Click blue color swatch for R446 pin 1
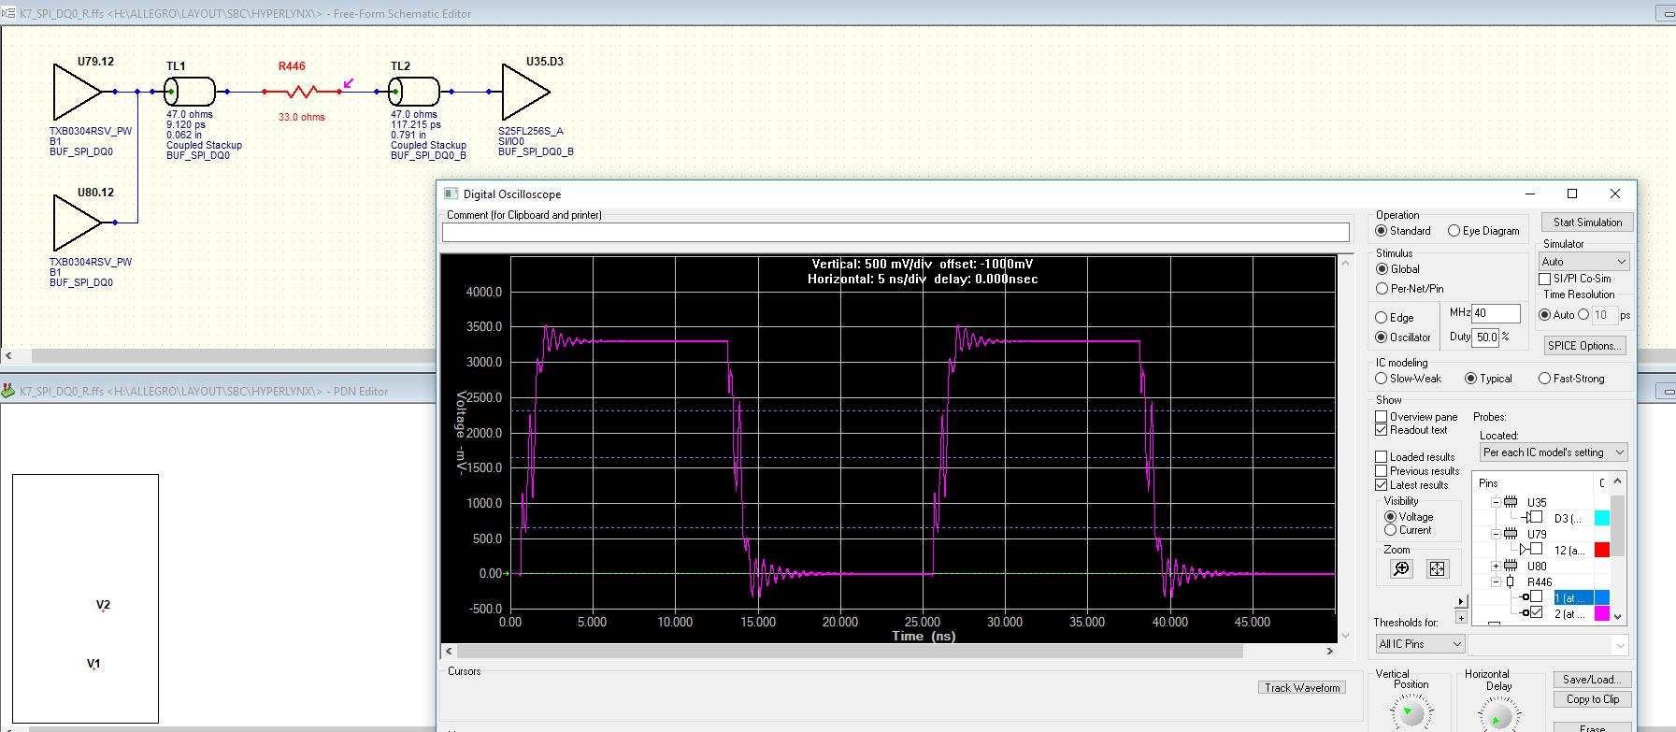This screenshot has height=732, width=1676. tap(1601, 597)
